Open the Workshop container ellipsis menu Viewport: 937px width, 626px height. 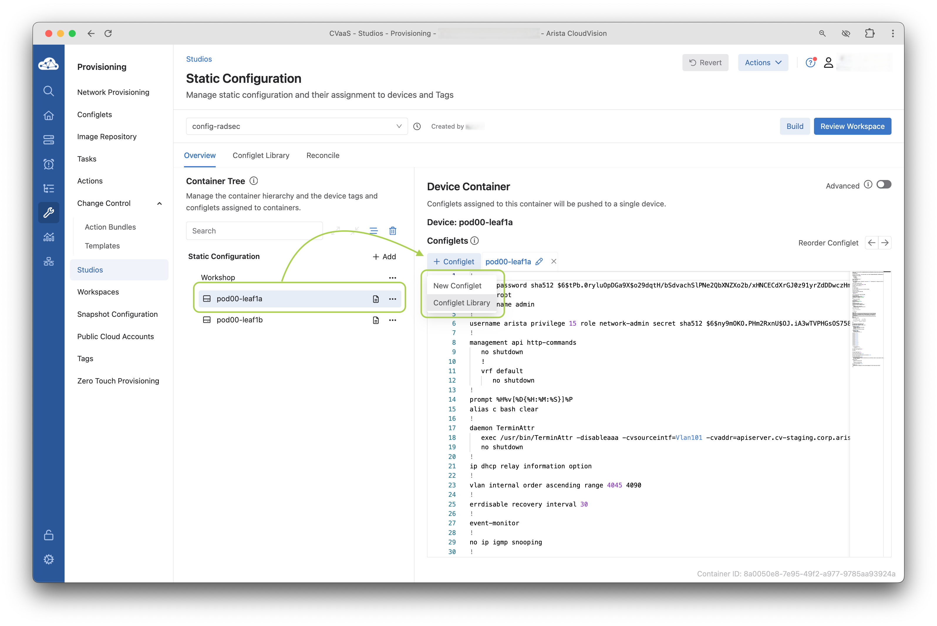[x=392, y=278]
